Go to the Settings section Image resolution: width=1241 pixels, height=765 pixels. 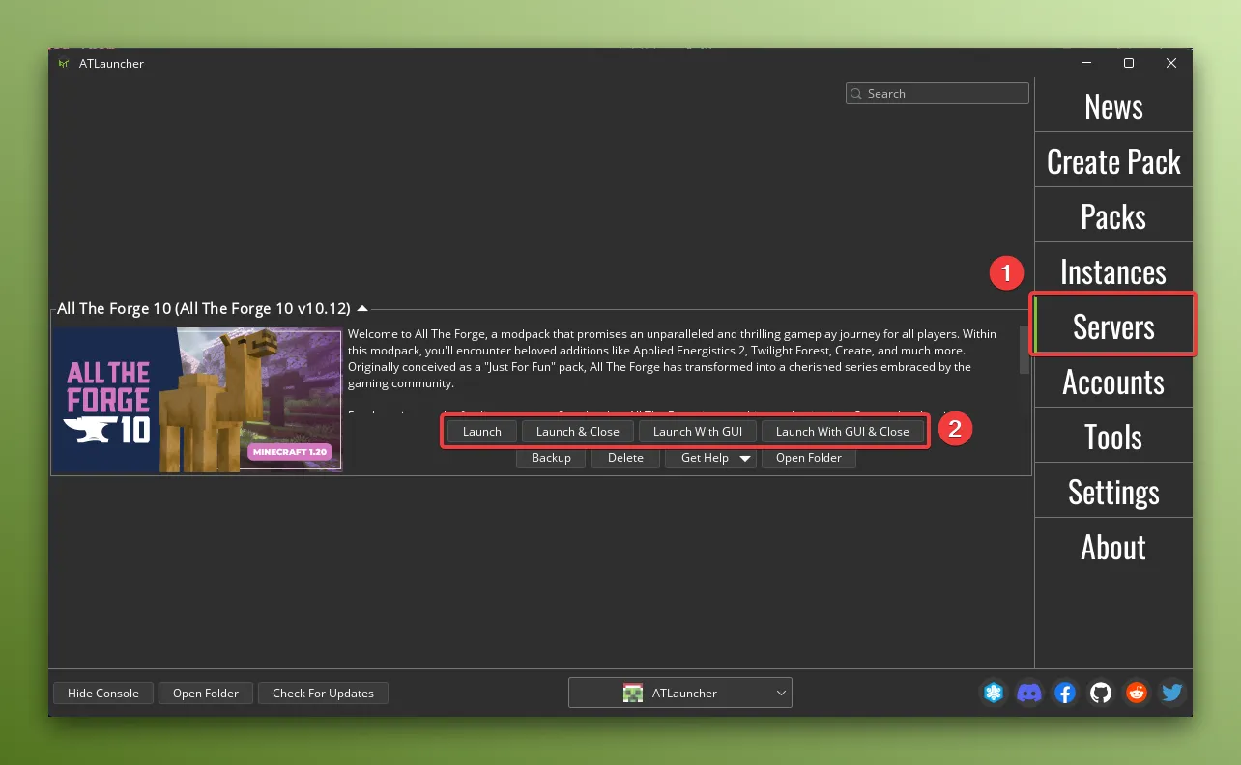[x=1112, y=491]
